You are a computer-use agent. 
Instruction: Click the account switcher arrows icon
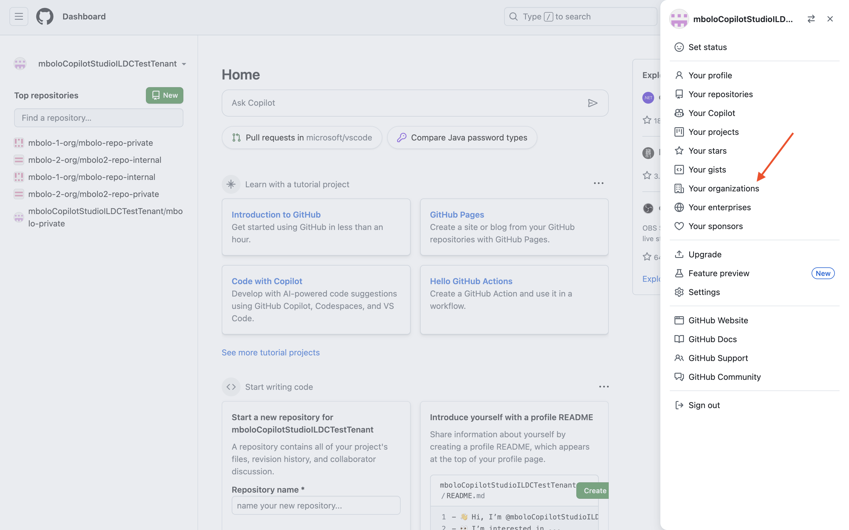(x=812, y=19)
